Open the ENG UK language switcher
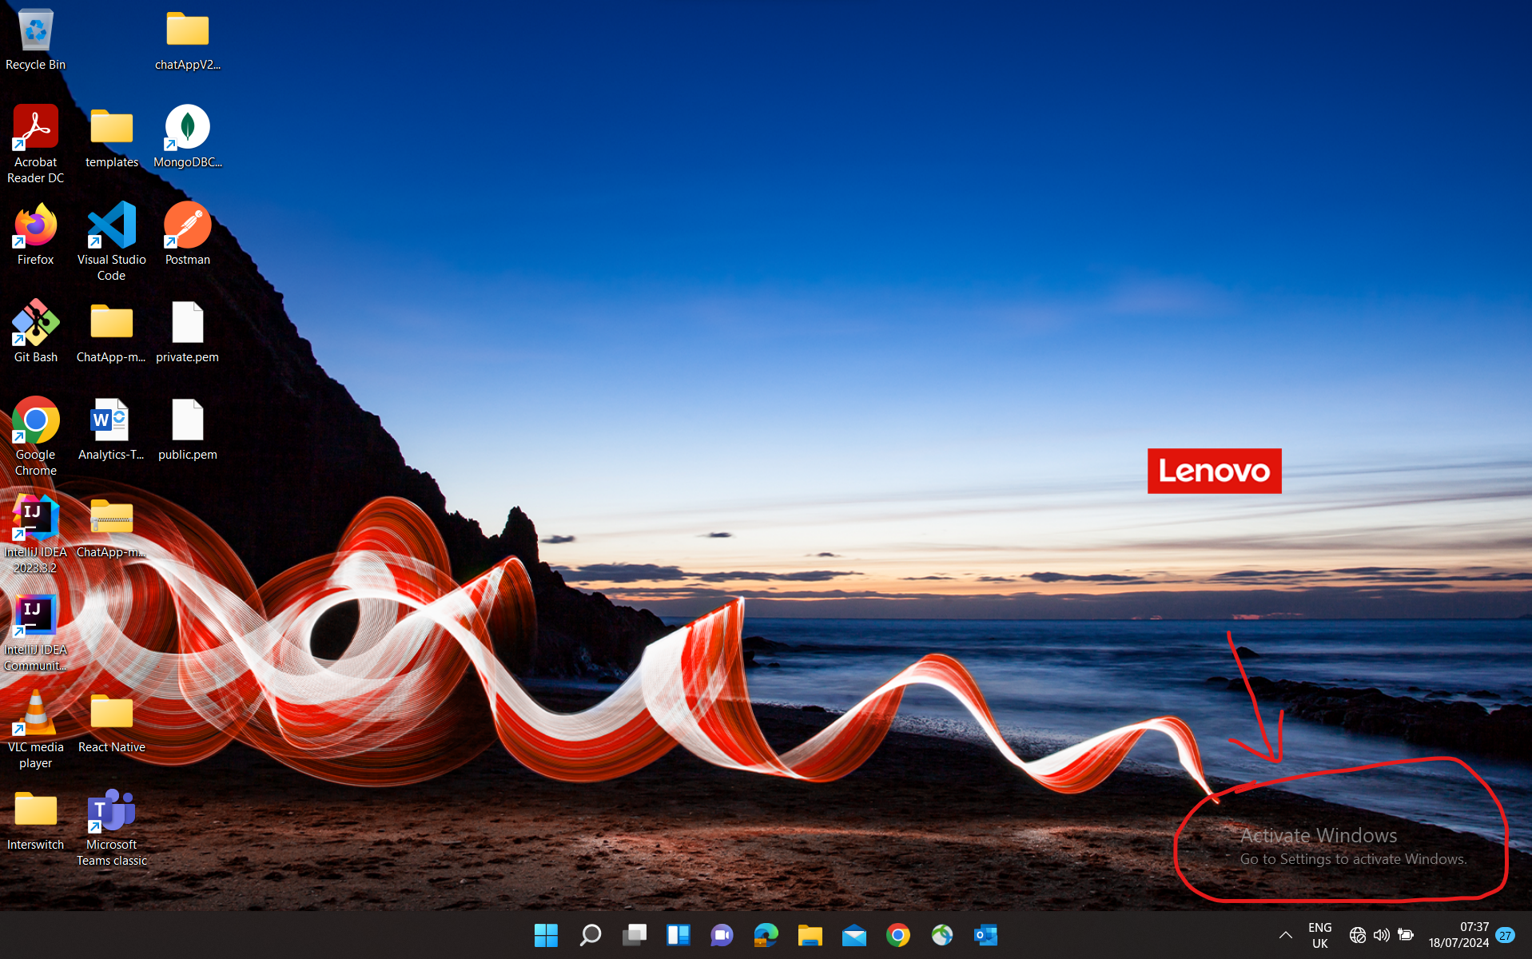This screenshot has width=1532, height=959. point(1319,935)
